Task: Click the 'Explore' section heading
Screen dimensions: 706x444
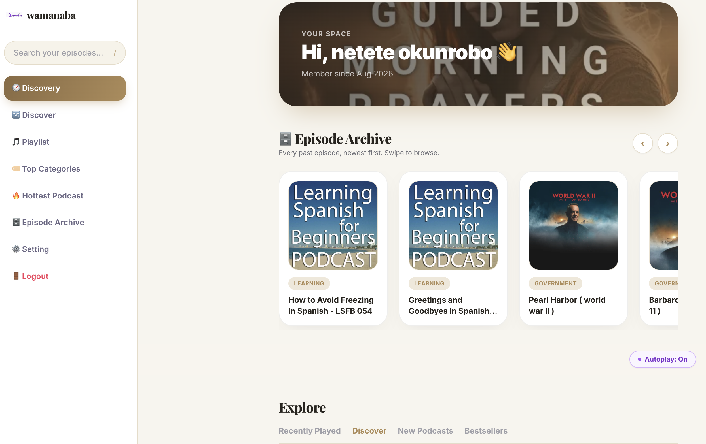Action: tap(302, 407)
